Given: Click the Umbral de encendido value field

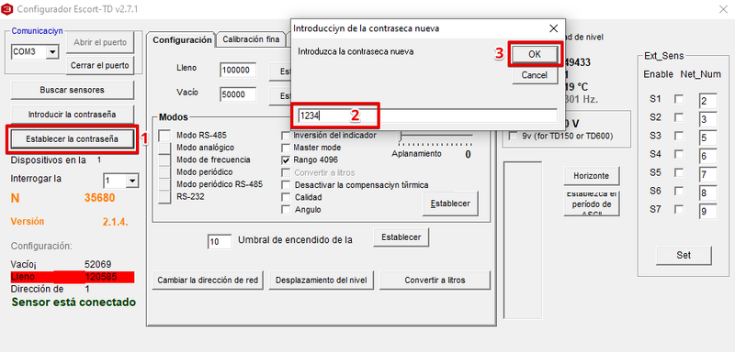Looking at the screenshot, I should [x=220, y=242].
